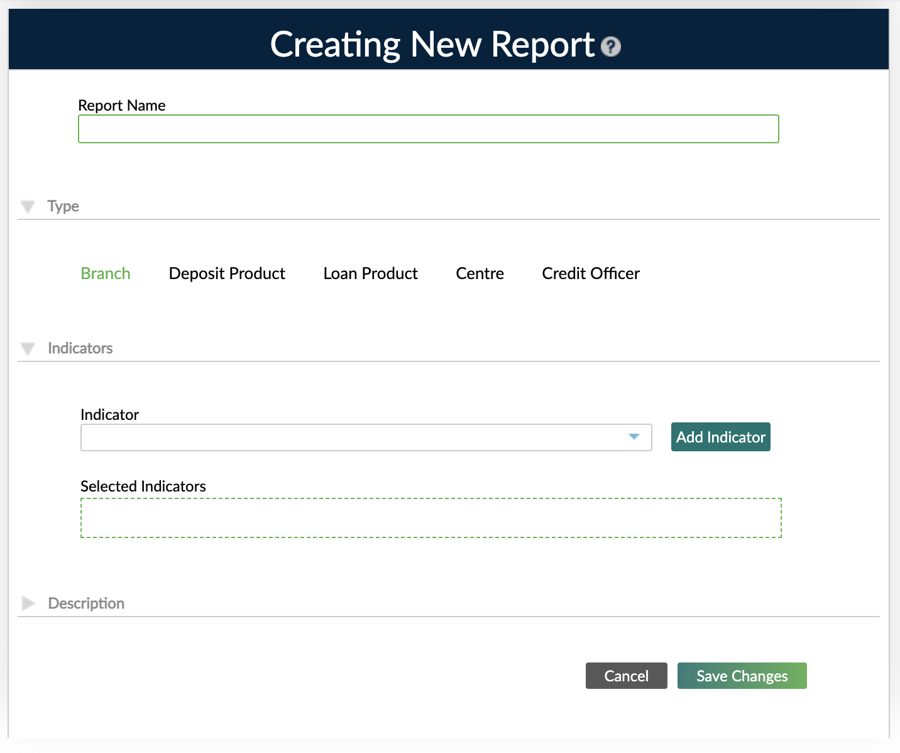The width and height of the screenshot is (900, 753).
Task: Open the help icon beside the title
Action: pyautogui.click(x=610, y=47)
